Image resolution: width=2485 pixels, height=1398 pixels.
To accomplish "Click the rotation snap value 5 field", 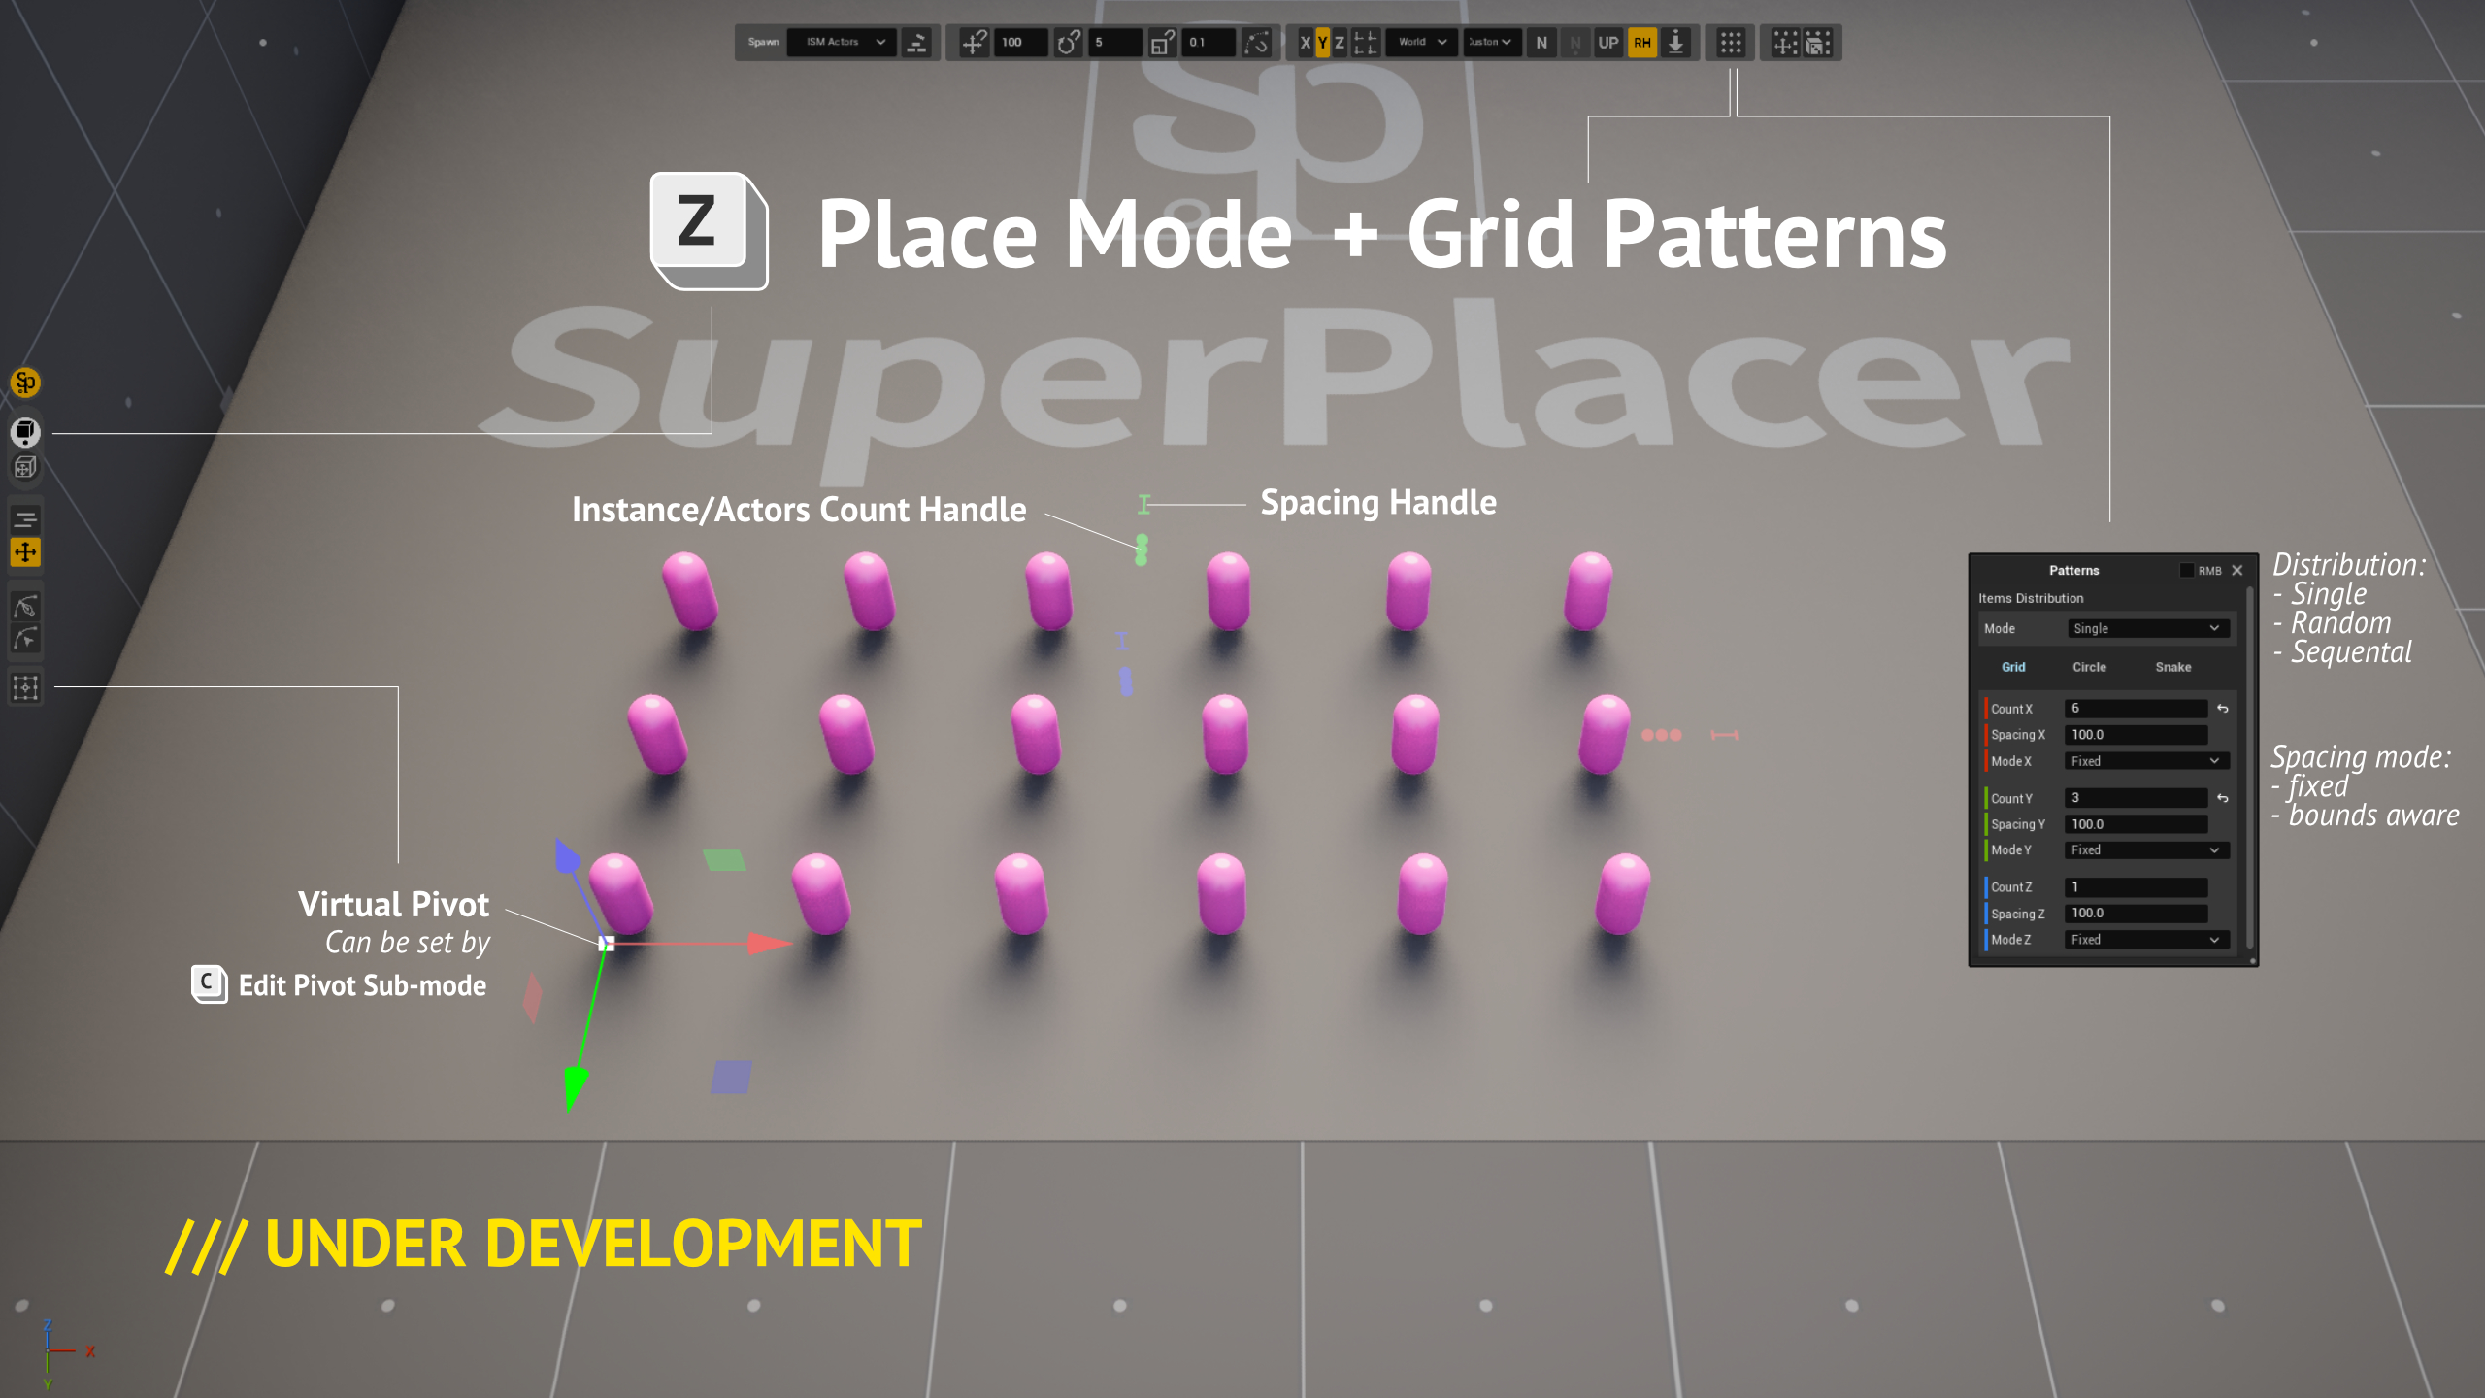I will 1114,42.
